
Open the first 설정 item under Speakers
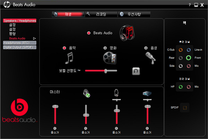(x=12, y=25)
